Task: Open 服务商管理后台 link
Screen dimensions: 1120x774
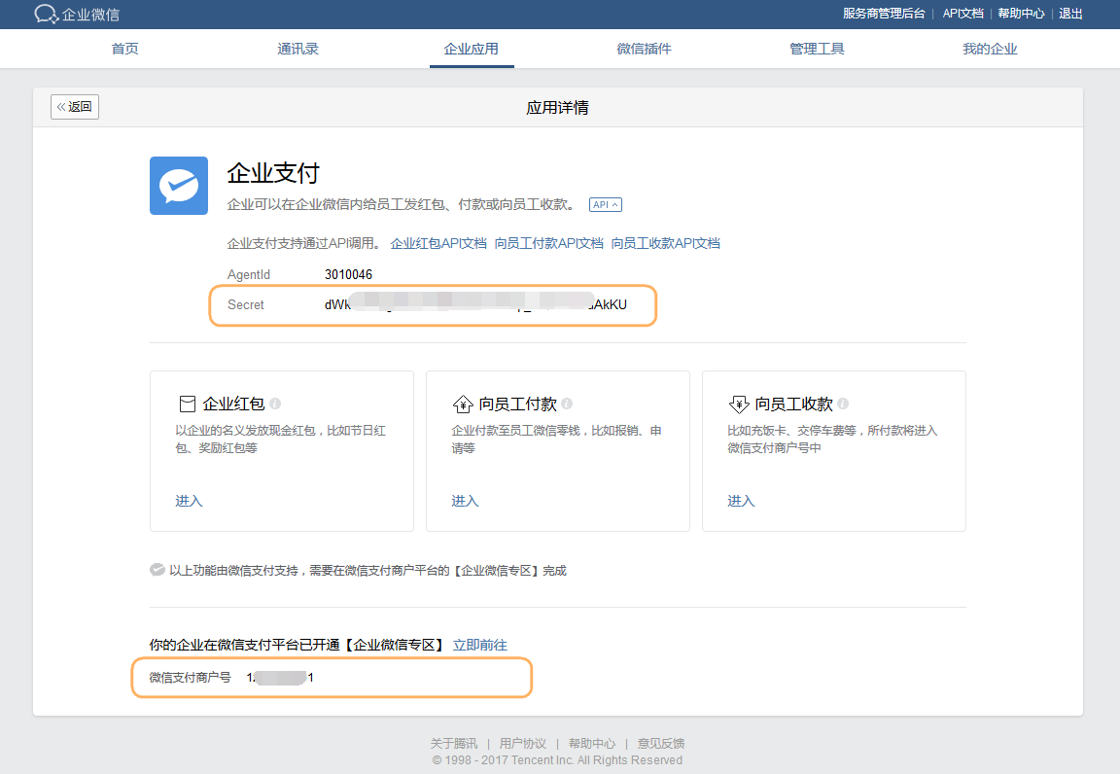Action: [884, 14]
